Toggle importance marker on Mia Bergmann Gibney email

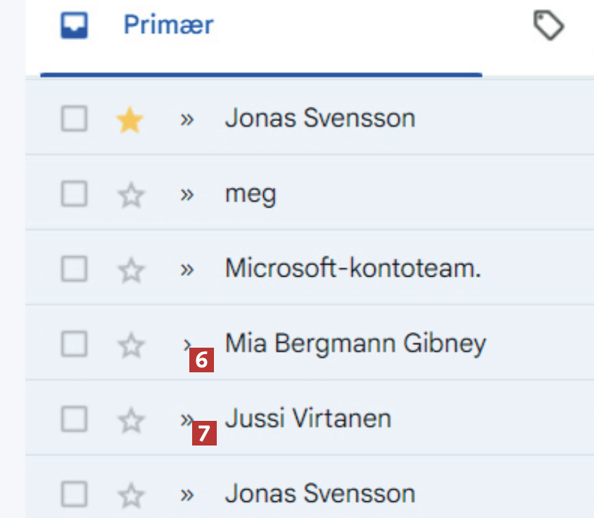pyautogui.click(x=186, y=344)
